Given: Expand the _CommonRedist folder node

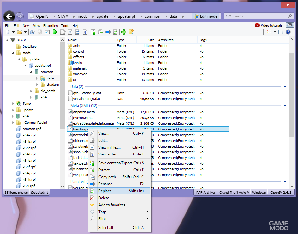Looking at the screenshot, I should click(13, 123).
